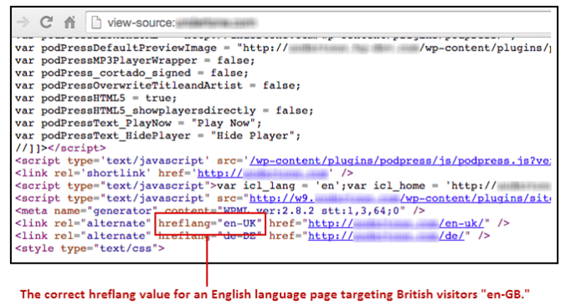Reload the page with the refresh icon
566x305 pixels.
tap(46, 23)
